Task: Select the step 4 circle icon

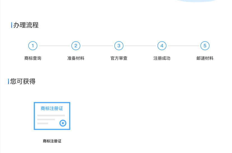Action: (x=162, y=46)
